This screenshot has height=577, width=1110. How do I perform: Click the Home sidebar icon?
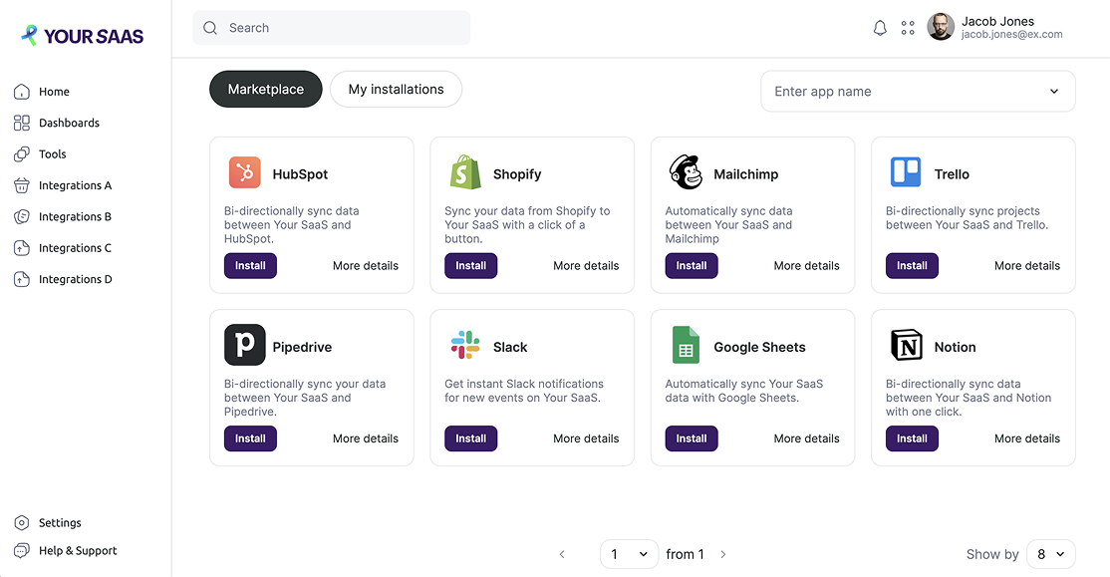point(22,92)
